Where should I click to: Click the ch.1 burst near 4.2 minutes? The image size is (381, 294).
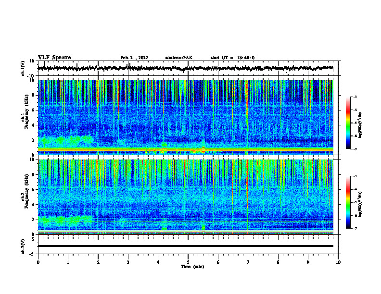[164, 145]
